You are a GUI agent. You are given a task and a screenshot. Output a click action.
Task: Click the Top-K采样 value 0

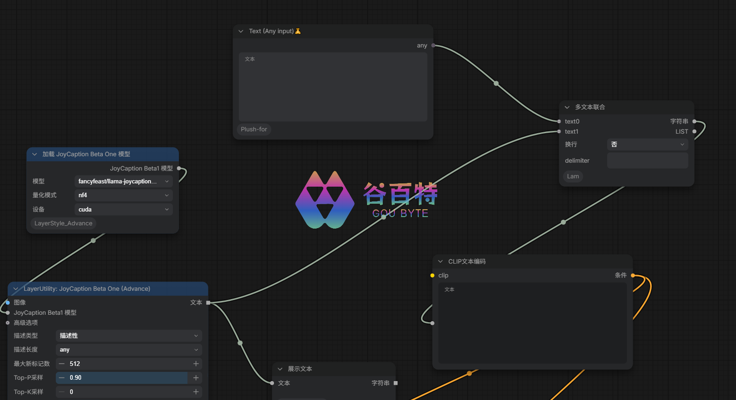71,392
